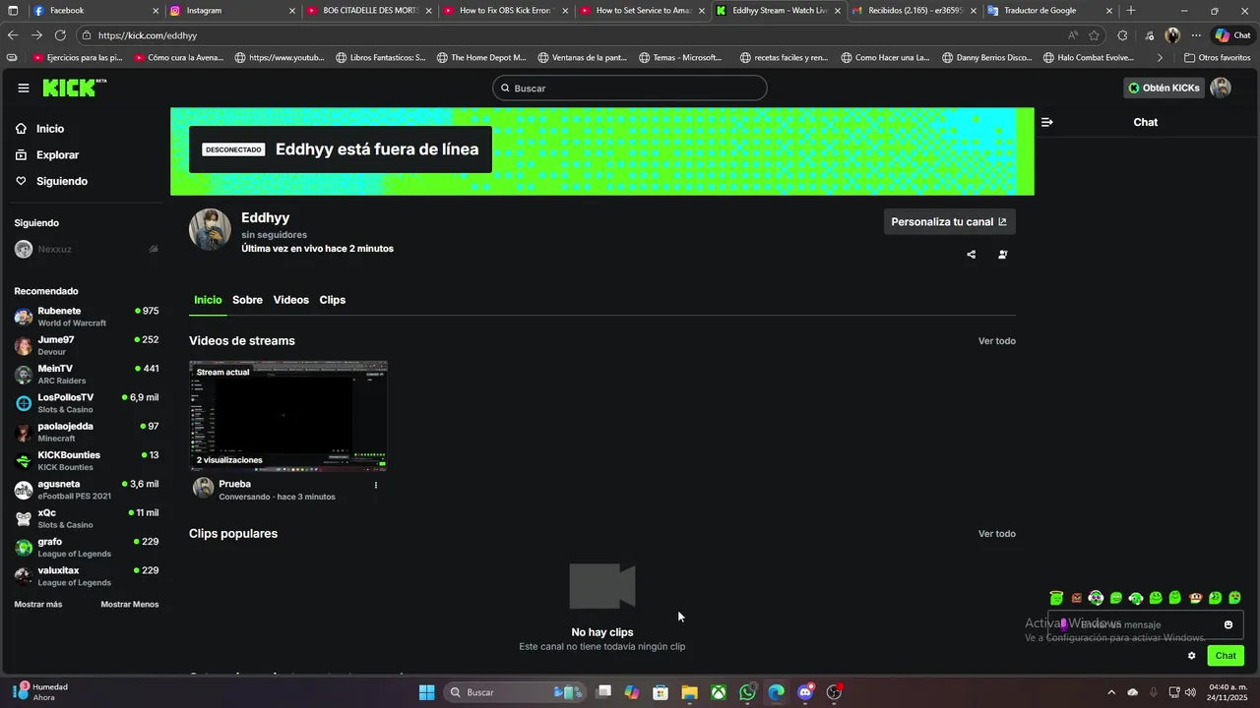The width and height of the screenshot is (1260, 708).
Task: Click the green Chat send button
Action: 1226,656
